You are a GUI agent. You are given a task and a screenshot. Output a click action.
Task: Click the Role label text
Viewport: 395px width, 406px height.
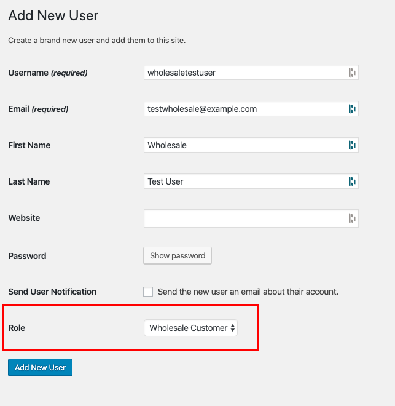tap(17, 328)
